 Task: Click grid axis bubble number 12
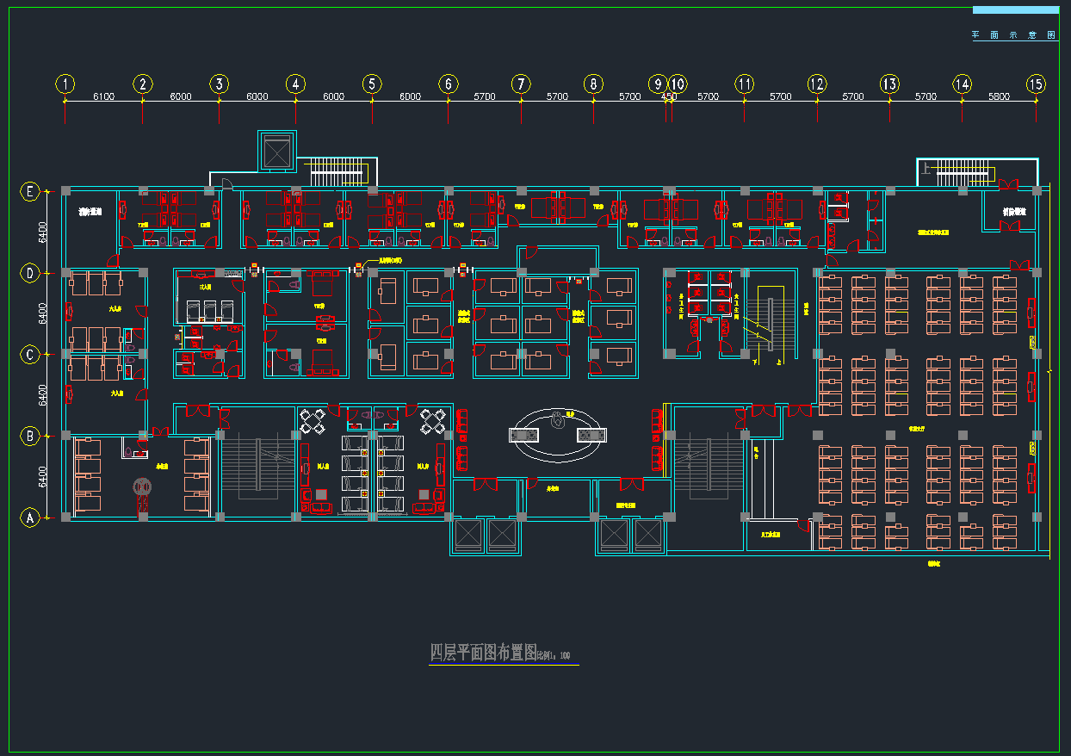pos(817,84)
